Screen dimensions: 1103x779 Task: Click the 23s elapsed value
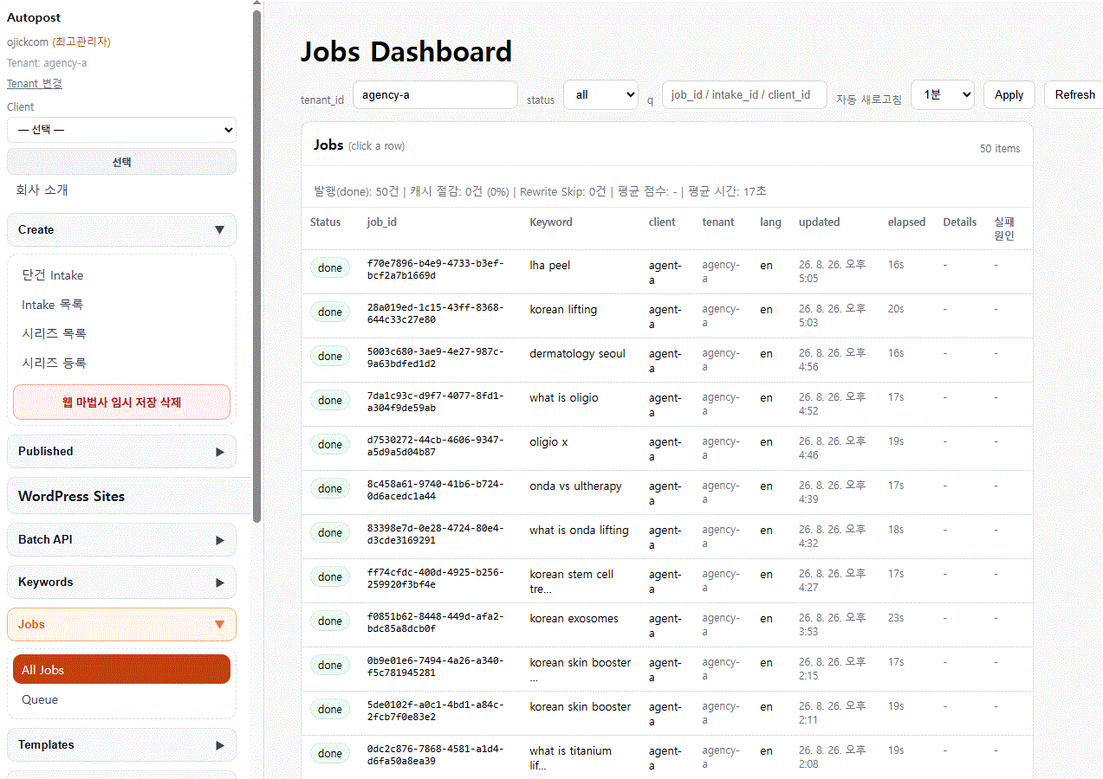coord(896,618)
